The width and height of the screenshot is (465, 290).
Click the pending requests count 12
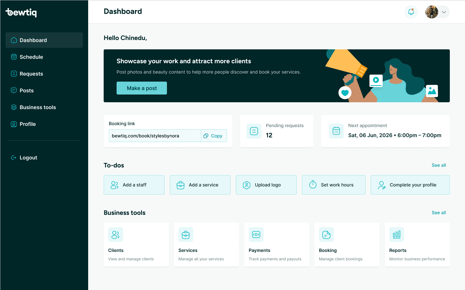tap(269, 135)
